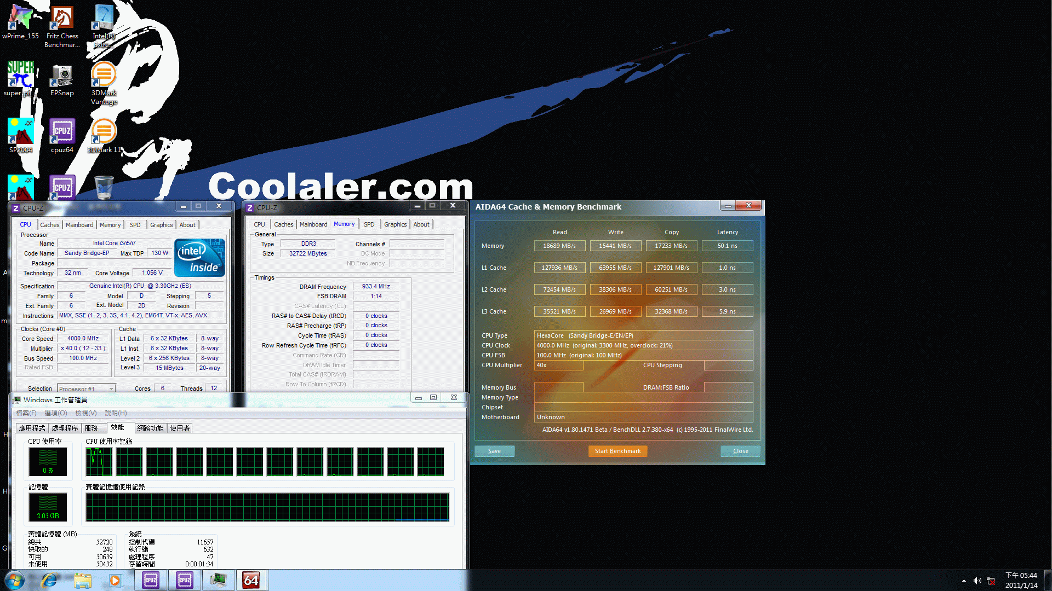This screenshot has width=1052, height=591.
Task: Click the Intel inside logo in CPU-Z
Action: pyautogui.click(x=199, y=257)
